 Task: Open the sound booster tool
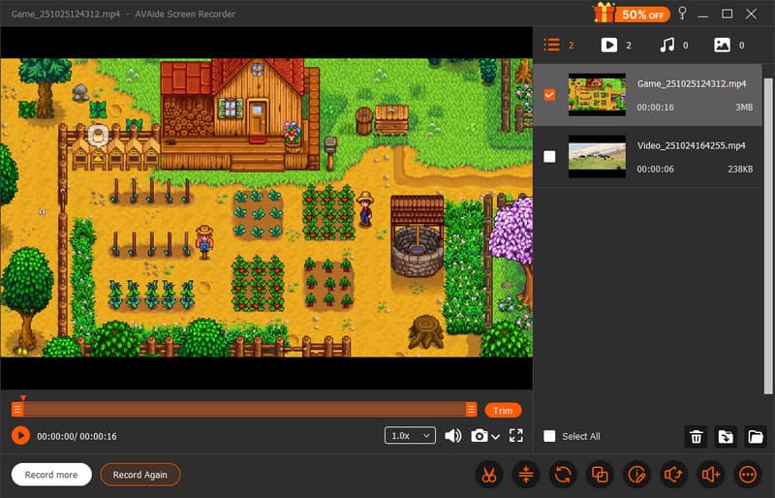point(711,475)
